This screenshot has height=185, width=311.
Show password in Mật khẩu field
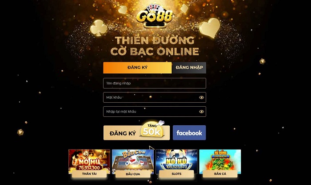[201, 97]
